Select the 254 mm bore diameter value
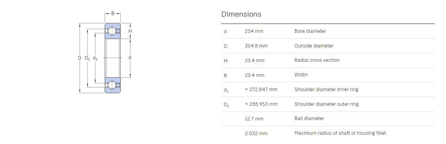Viewport: 446px width, 144px height. point(254,31)
